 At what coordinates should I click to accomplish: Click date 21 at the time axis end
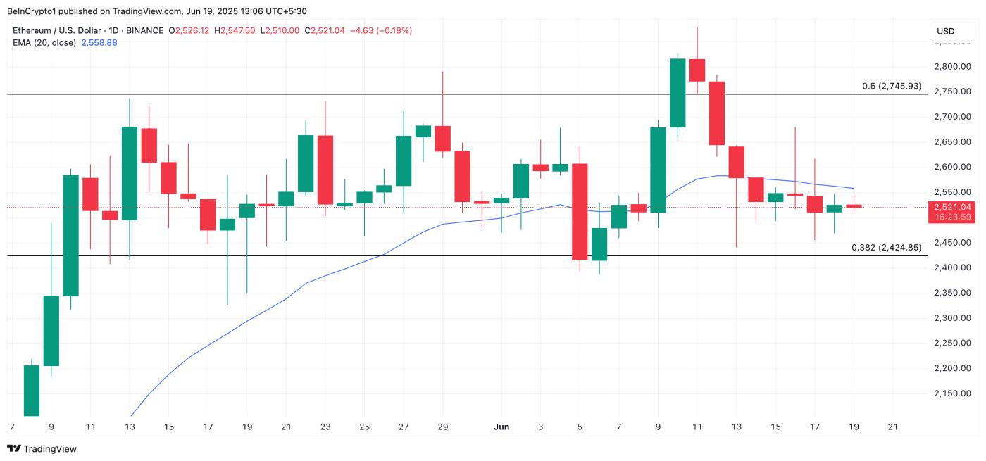(893, 427)
